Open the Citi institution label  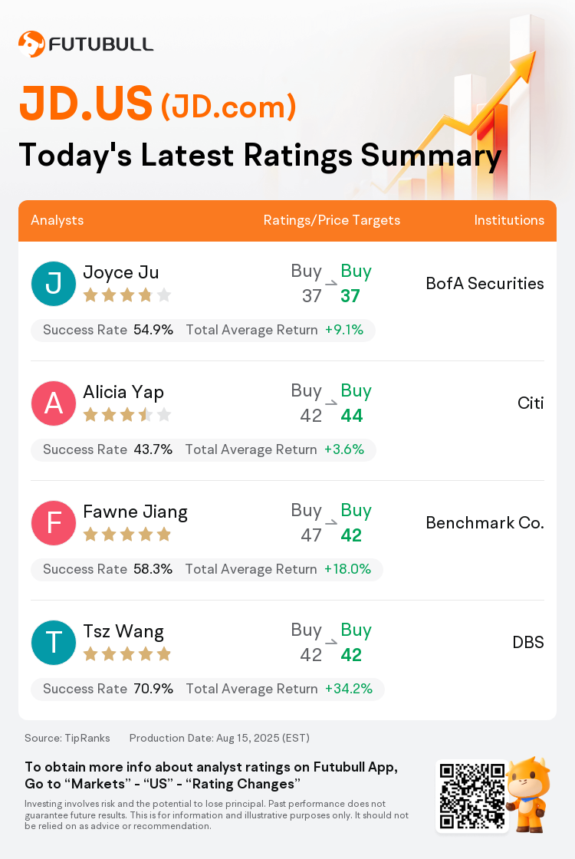coord(531,403)
